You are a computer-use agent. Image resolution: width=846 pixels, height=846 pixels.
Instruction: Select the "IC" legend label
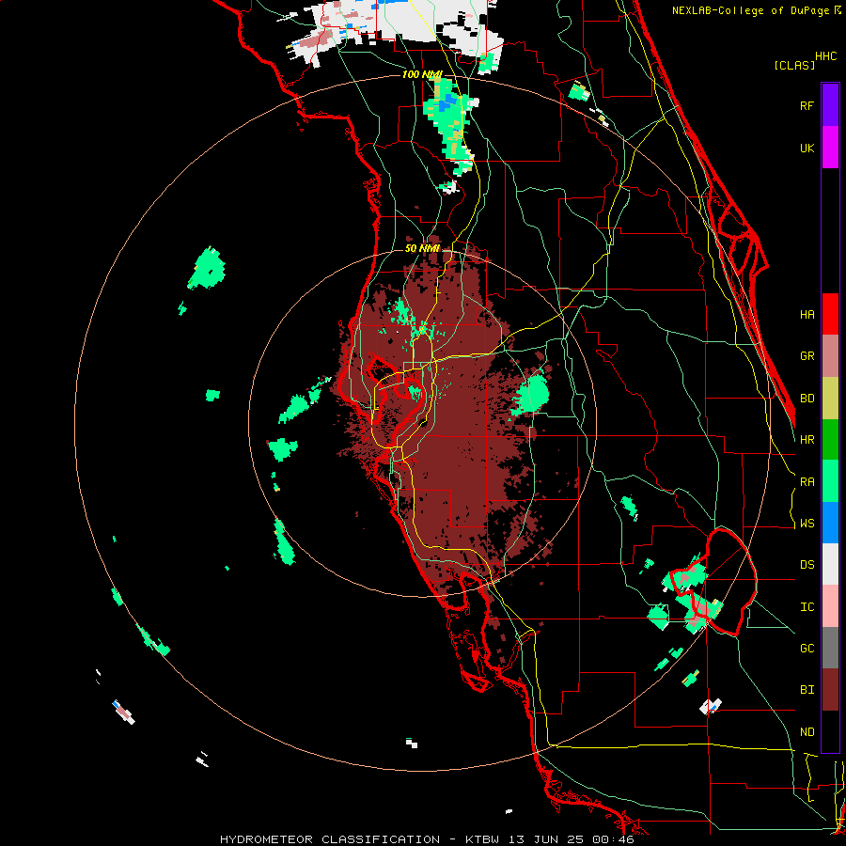coord(807,606)
